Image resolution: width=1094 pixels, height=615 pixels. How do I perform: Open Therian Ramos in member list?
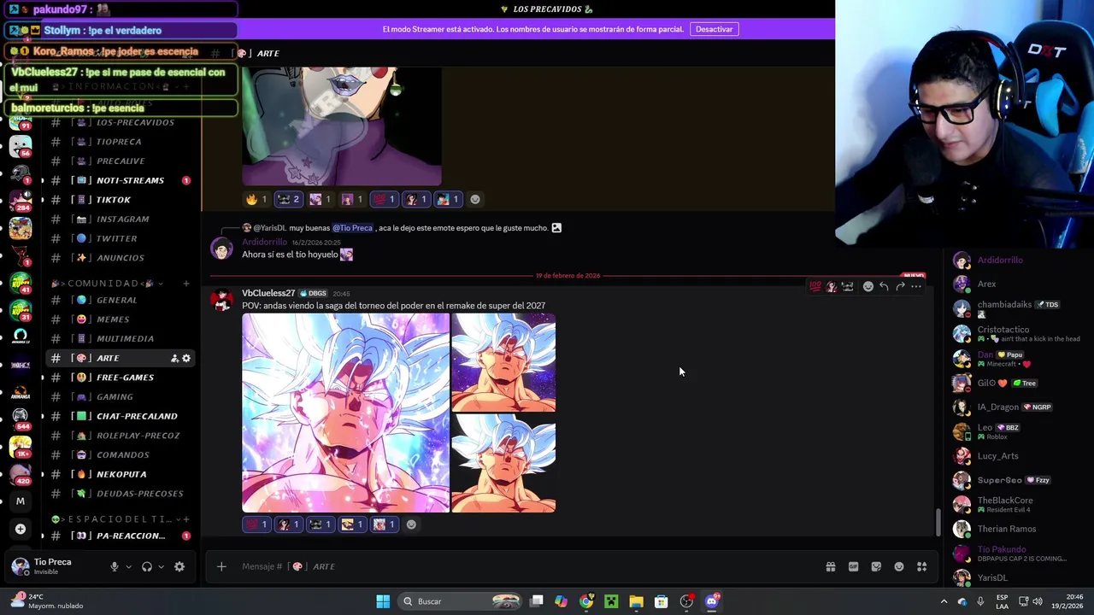pyautogui.click(x=1006, y=529)
